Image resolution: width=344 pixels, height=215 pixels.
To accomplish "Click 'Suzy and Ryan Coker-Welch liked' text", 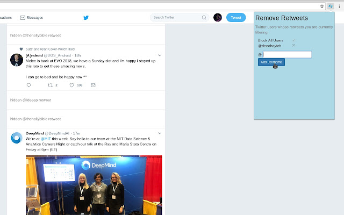I will pos(50,49).
